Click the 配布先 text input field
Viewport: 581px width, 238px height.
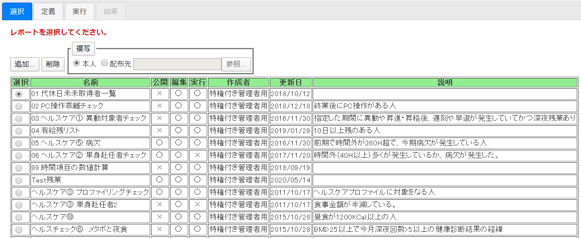pos(177,64)
